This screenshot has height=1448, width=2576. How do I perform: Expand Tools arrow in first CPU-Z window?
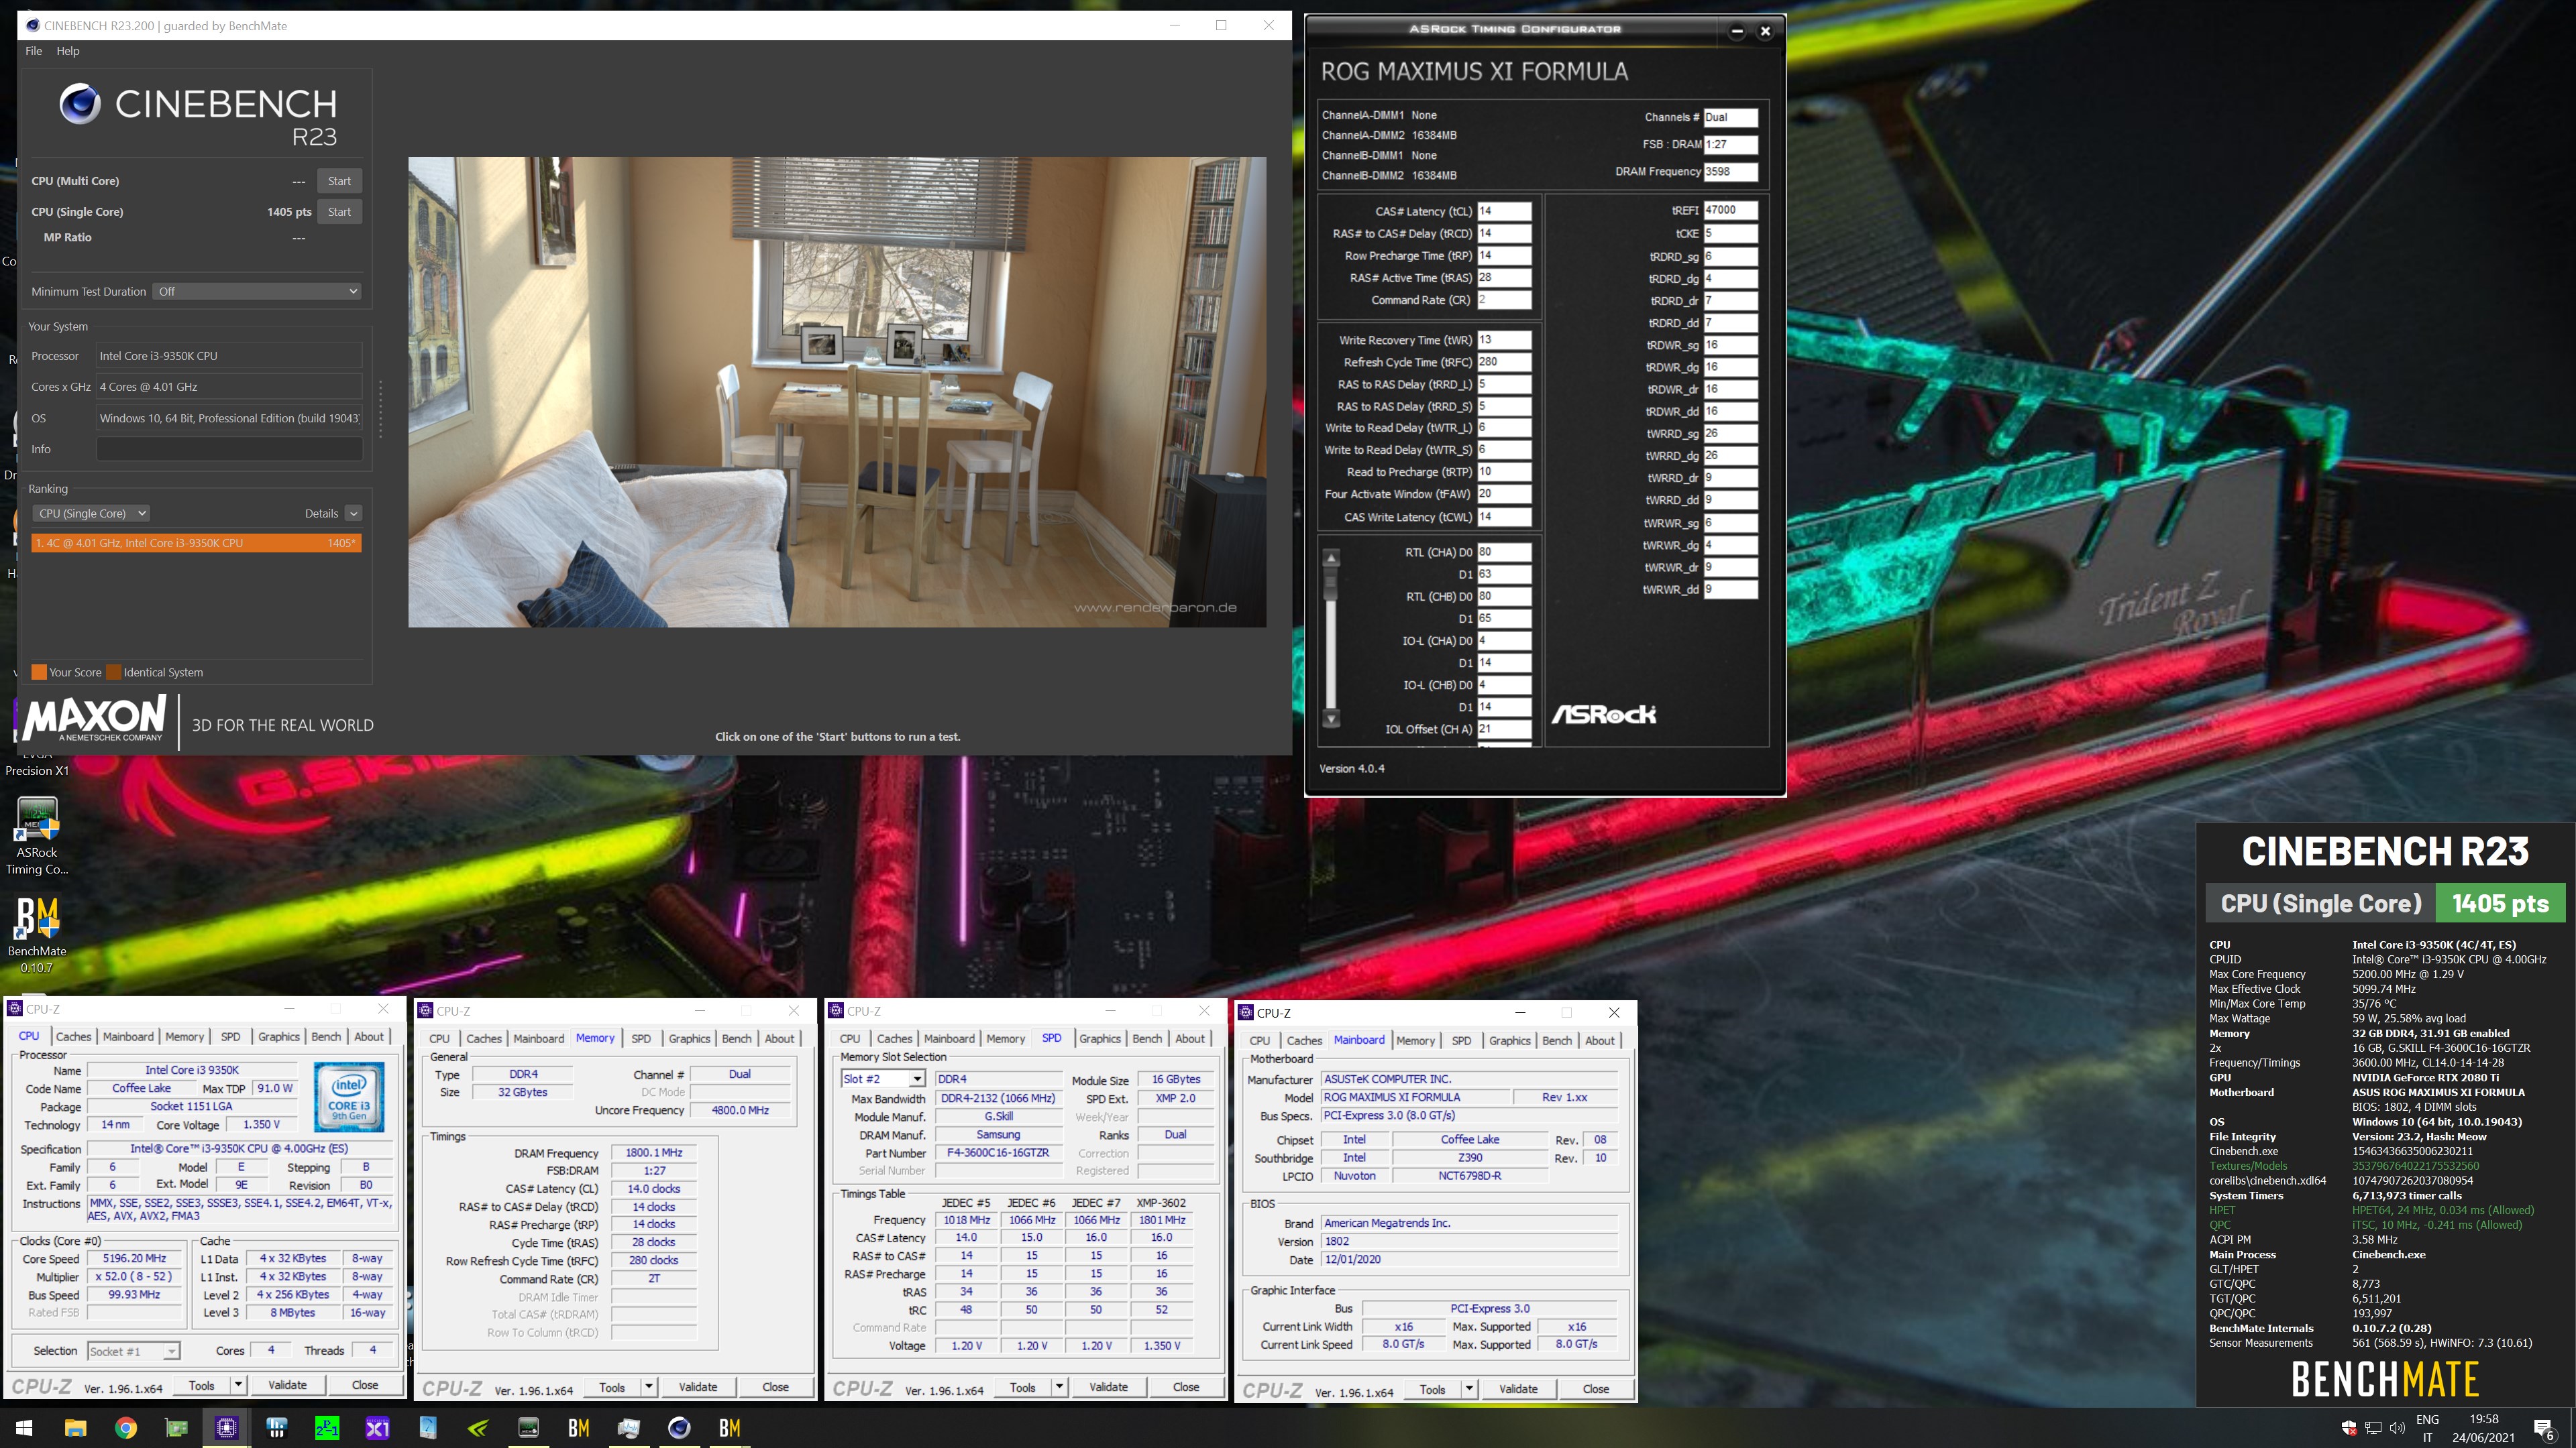[238, 1385]
